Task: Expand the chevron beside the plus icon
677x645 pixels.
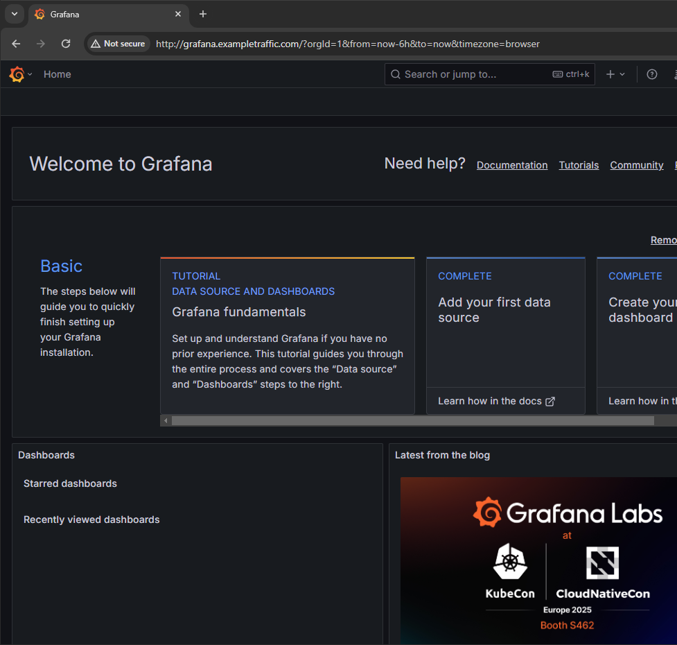Action: pos(622,74)
